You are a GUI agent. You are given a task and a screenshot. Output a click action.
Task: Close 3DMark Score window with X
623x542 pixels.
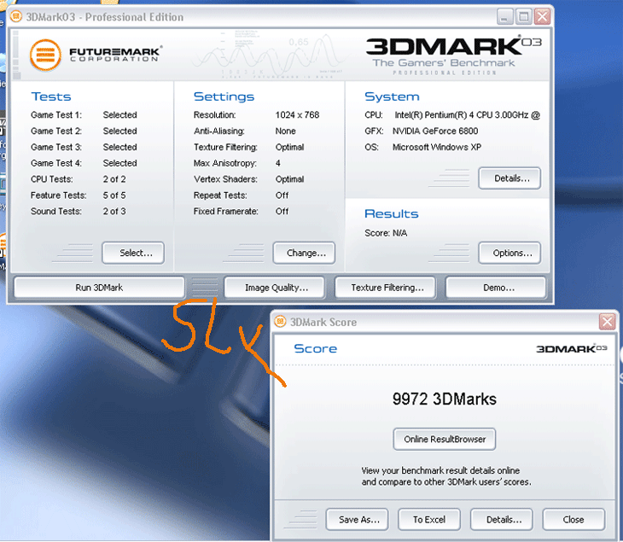tap(607, 322)
